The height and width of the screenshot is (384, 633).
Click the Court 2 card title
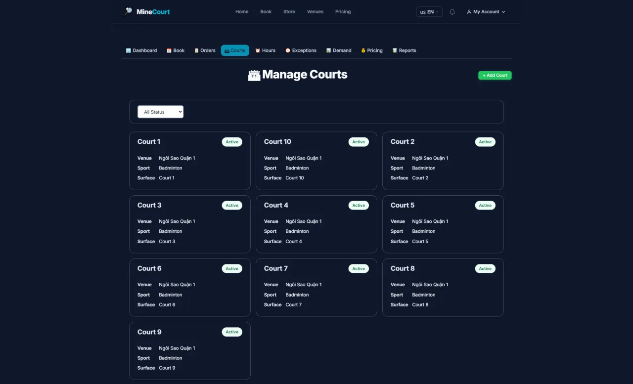403,142
